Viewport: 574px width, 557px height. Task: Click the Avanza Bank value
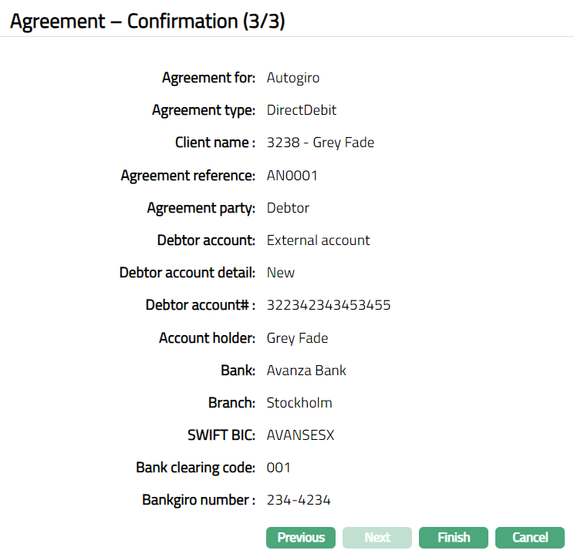(x=306, y=371)
